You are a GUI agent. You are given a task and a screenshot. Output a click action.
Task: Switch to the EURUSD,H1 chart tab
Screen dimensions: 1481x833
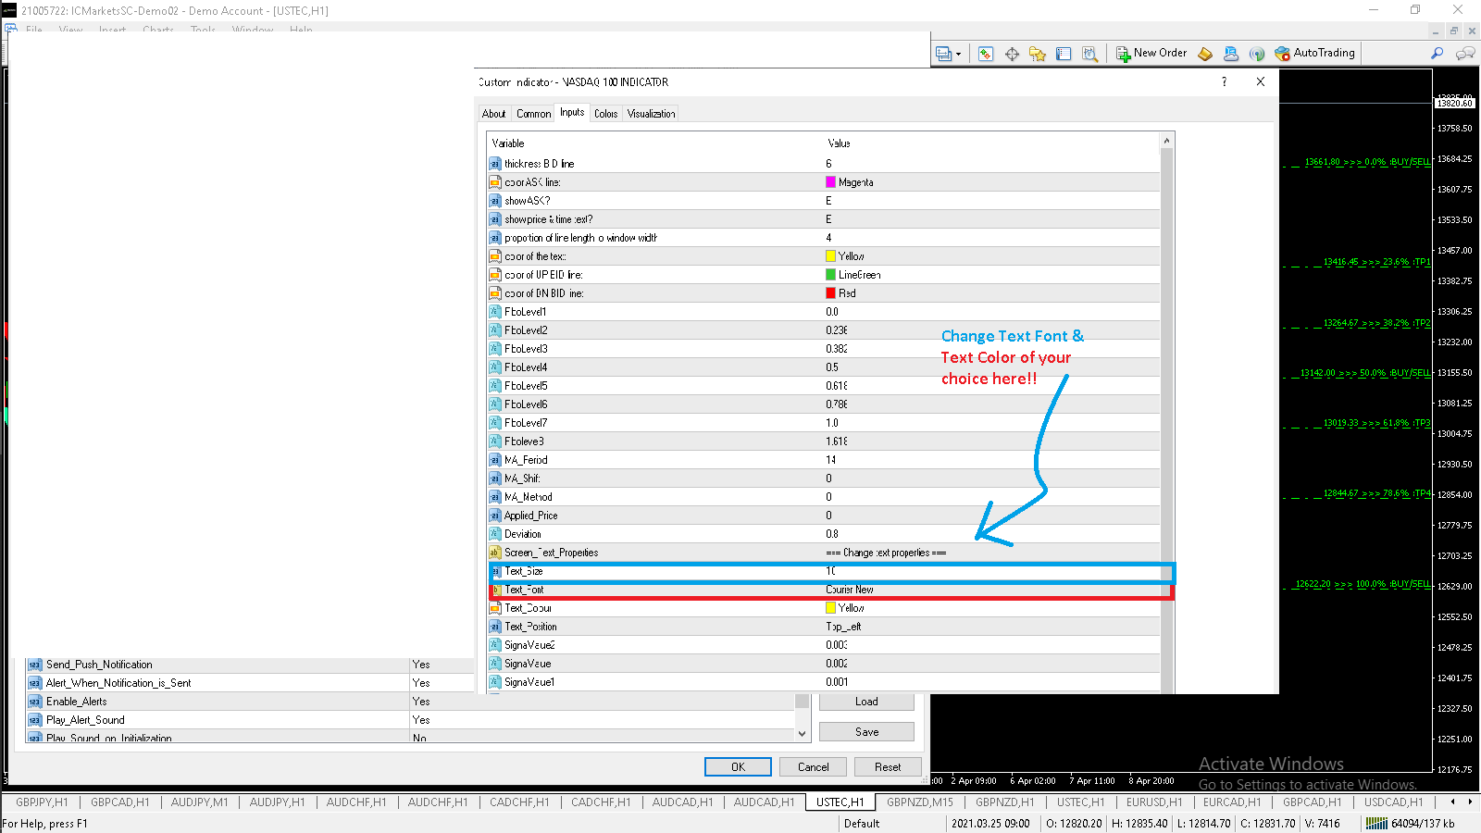pos(1154,802)
